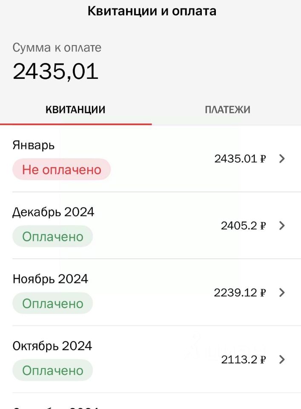Select the Квитанции tab
Image resolution: width=301 pixels, height=409 pixels.
(x=75, y=109)
